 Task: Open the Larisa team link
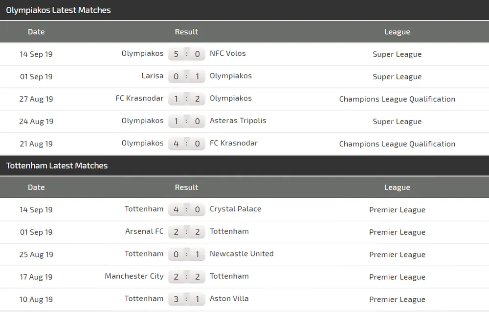click(x=153, y=76)
